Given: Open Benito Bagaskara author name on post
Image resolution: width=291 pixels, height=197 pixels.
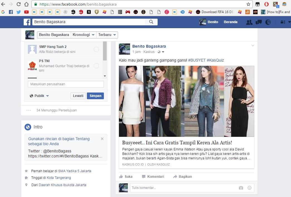Looking at the screenshot, I should click(x=149, y=46).
